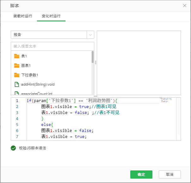Screen dimensions: 191x183
Task: Click the horizontal splitter above the code editor
Action: click(95, 96)
